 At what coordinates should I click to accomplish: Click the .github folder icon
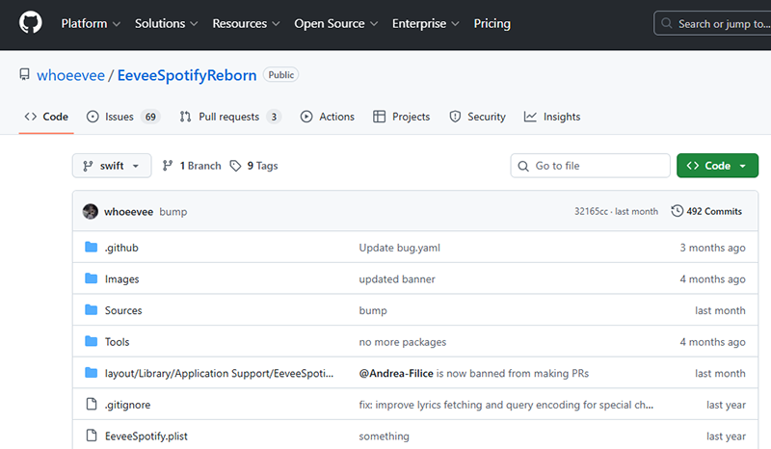coord(91,247)
